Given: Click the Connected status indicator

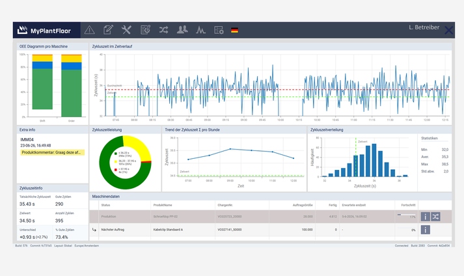Looking at the screenshot, I should [x=402, y=246].
